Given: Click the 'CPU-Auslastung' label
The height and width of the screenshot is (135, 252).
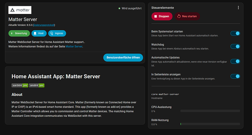Looking at the screenshot, I should (161, 107).
